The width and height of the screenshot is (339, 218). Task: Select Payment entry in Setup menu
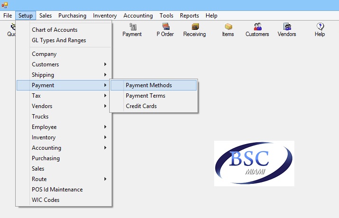64,85
